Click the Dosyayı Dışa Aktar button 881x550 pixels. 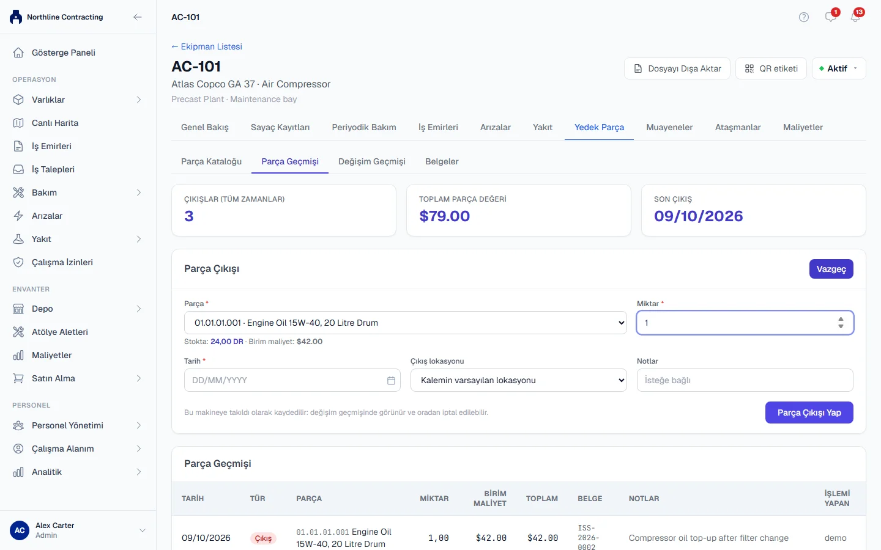point(677,68)
